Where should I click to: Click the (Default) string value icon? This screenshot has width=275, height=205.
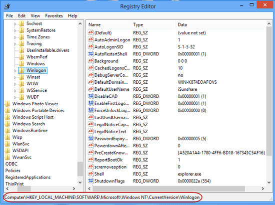(90, 32)
